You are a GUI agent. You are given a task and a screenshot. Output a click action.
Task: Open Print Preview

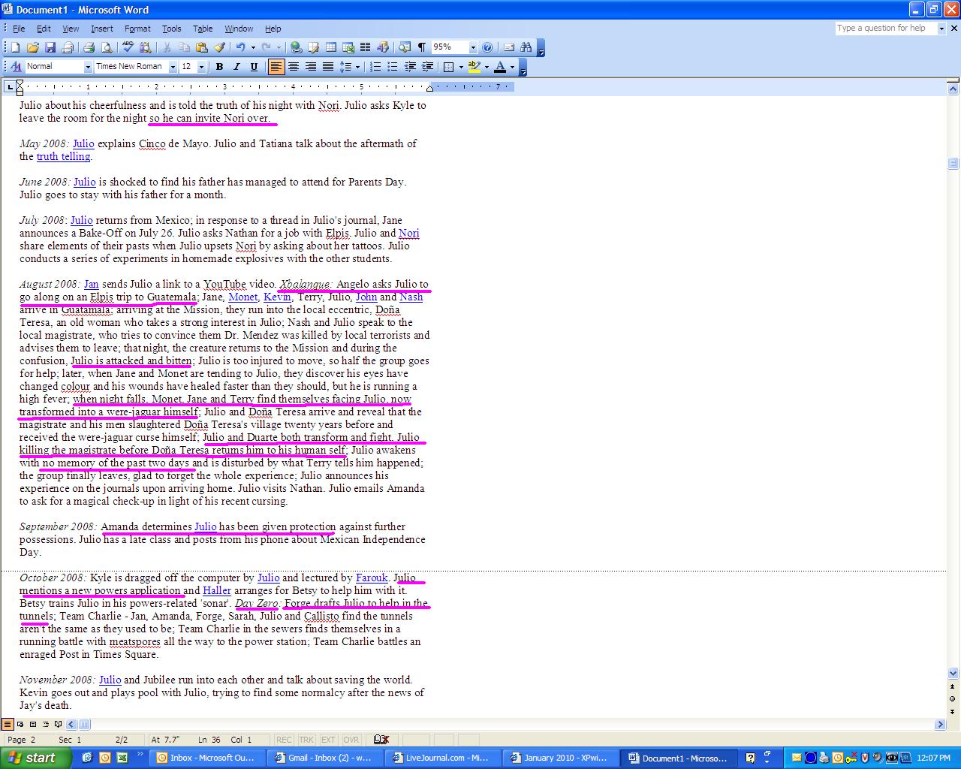106,47
